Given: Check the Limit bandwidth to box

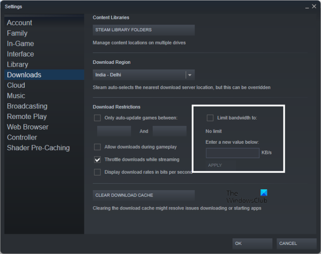Looking at the screenshot, I should (210, 118).
